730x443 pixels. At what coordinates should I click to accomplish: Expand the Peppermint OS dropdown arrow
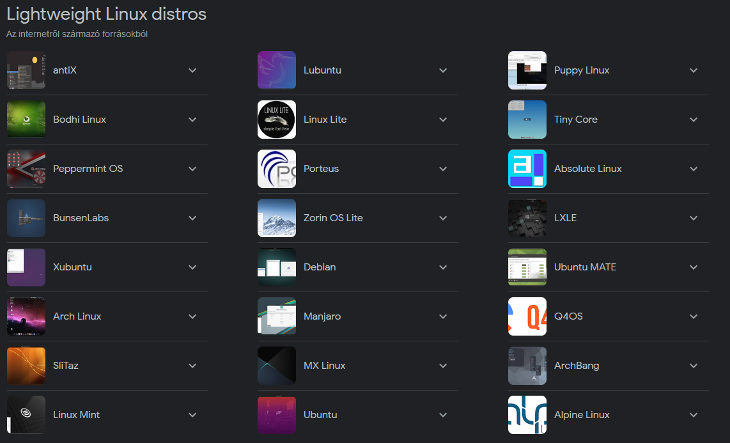192,169
